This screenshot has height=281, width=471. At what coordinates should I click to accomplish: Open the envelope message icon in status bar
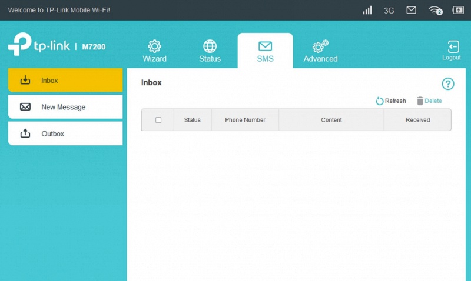point(412,10)
